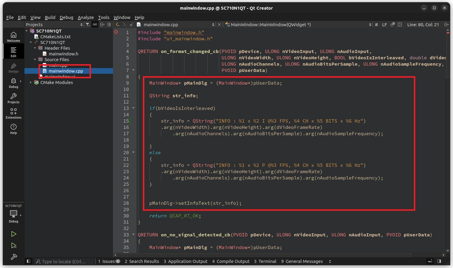This screenshot has width=453, height=268.
Task: Open the File menu
Action: (10, 17)
